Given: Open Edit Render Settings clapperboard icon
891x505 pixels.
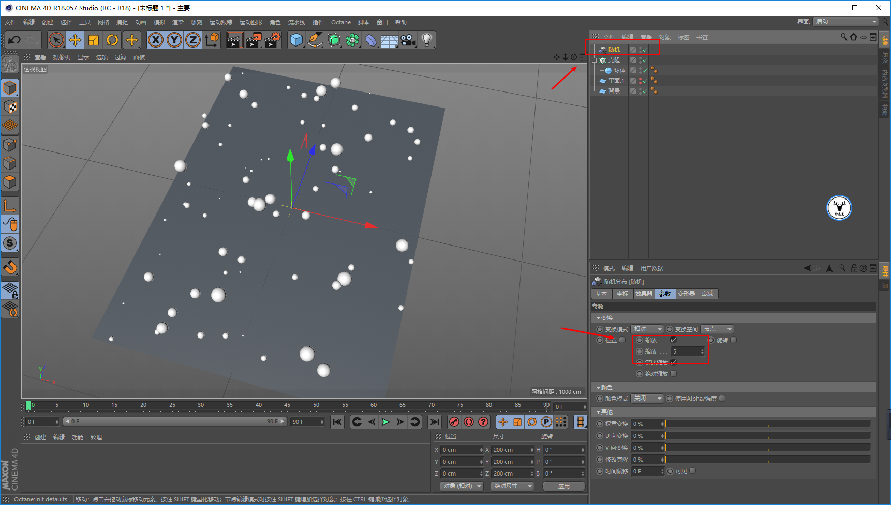Looking at the screenshot, I should pos(272,40).
